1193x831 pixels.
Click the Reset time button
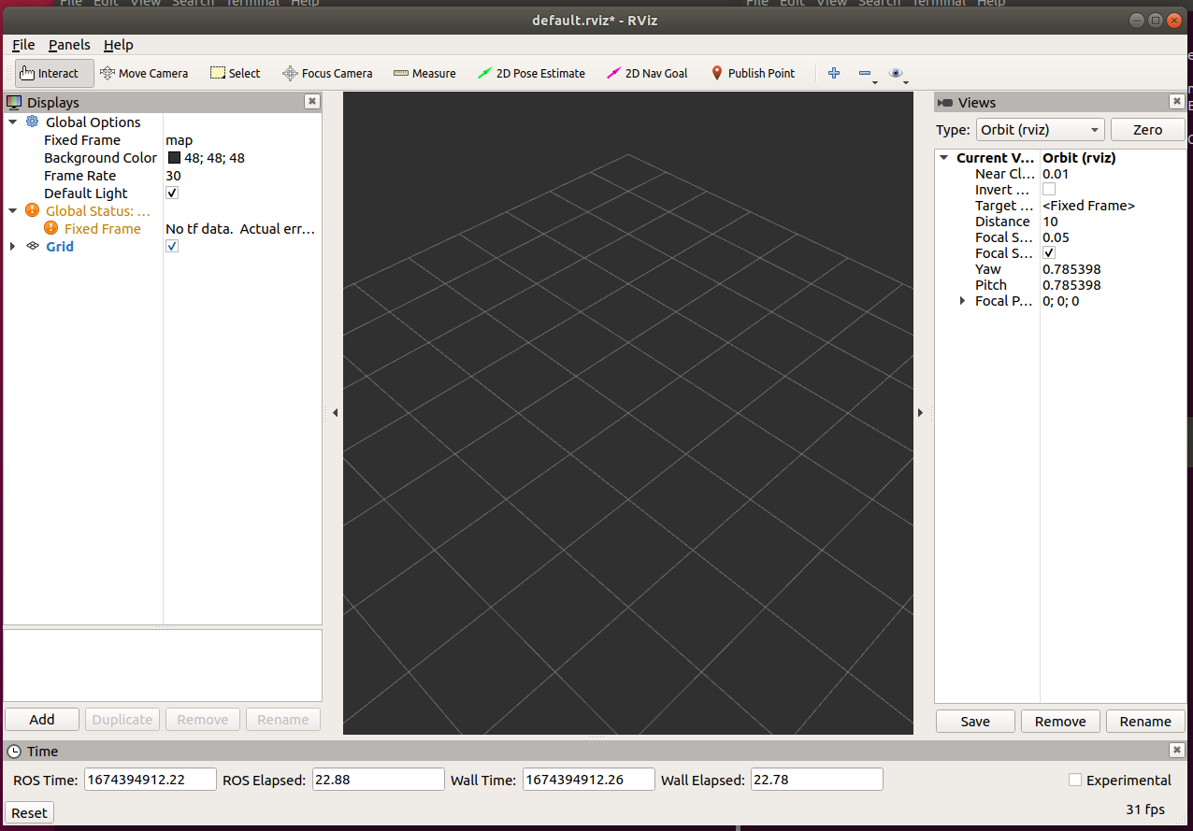point(29,812)
